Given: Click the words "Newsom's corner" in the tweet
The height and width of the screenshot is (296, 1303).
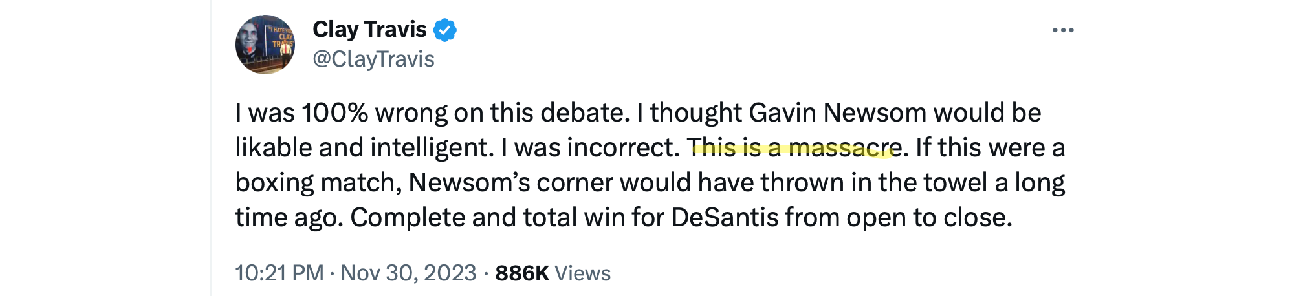Looking at the screenshot, I should 510,183.
